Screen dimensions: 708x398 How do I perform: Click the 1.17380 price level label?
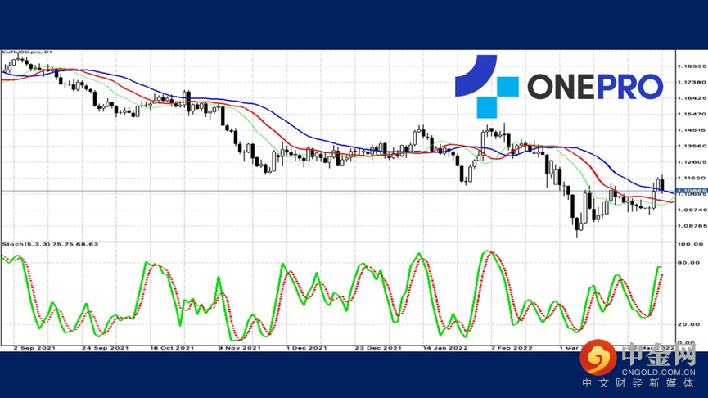coord(692,82)
